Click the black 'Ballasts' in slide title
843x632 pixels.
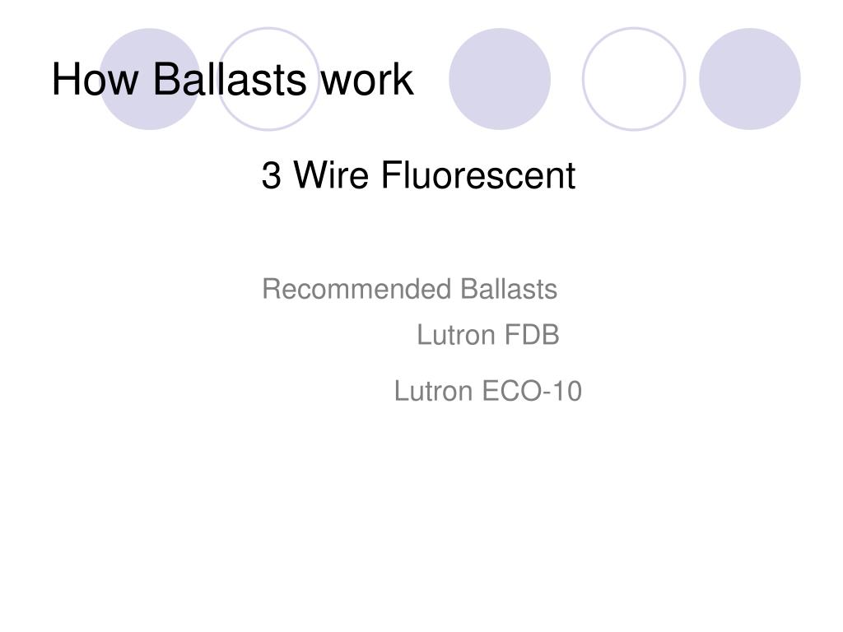click(x=230, y=79)
